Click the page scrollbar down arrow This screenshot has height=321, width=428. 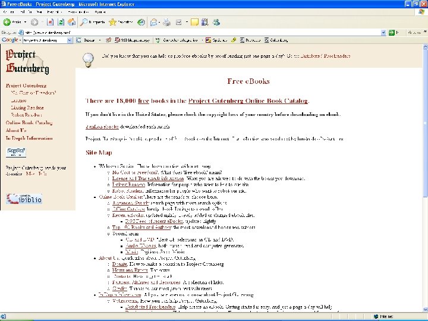425,309
